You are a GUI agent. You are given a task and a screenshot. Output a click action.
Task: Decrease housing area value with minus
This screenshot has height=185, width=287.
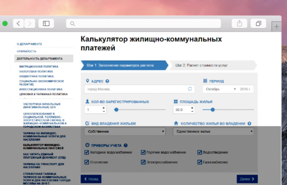(x=192, y=111)
